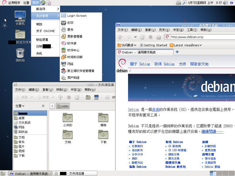Follow 取得 Debian top navigation link

pos(164,64)
